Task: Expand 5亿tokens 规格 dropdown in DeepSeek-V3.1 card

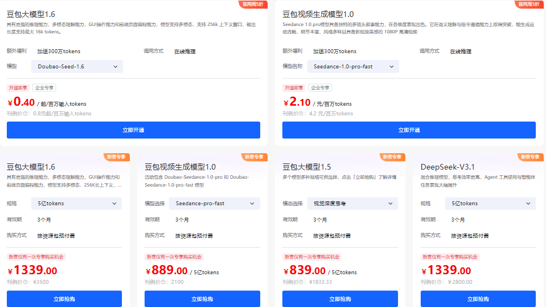Action: click(x=490, y=204)
